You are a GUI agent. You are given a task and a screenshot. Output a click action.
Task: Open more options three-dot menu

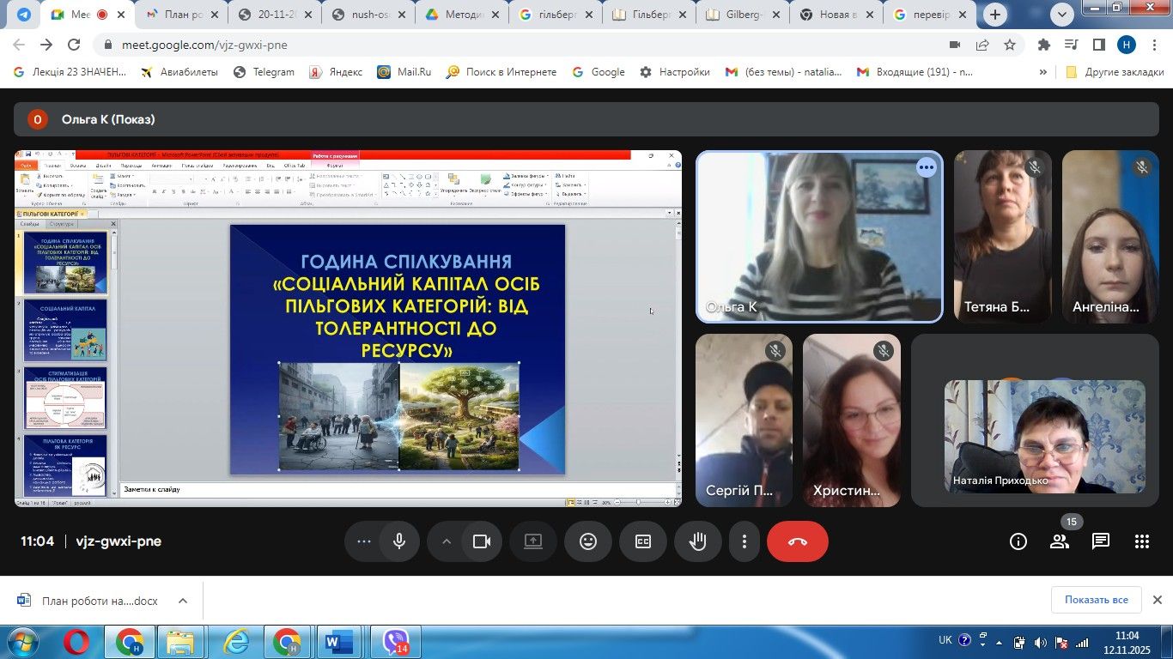(745, 541)
